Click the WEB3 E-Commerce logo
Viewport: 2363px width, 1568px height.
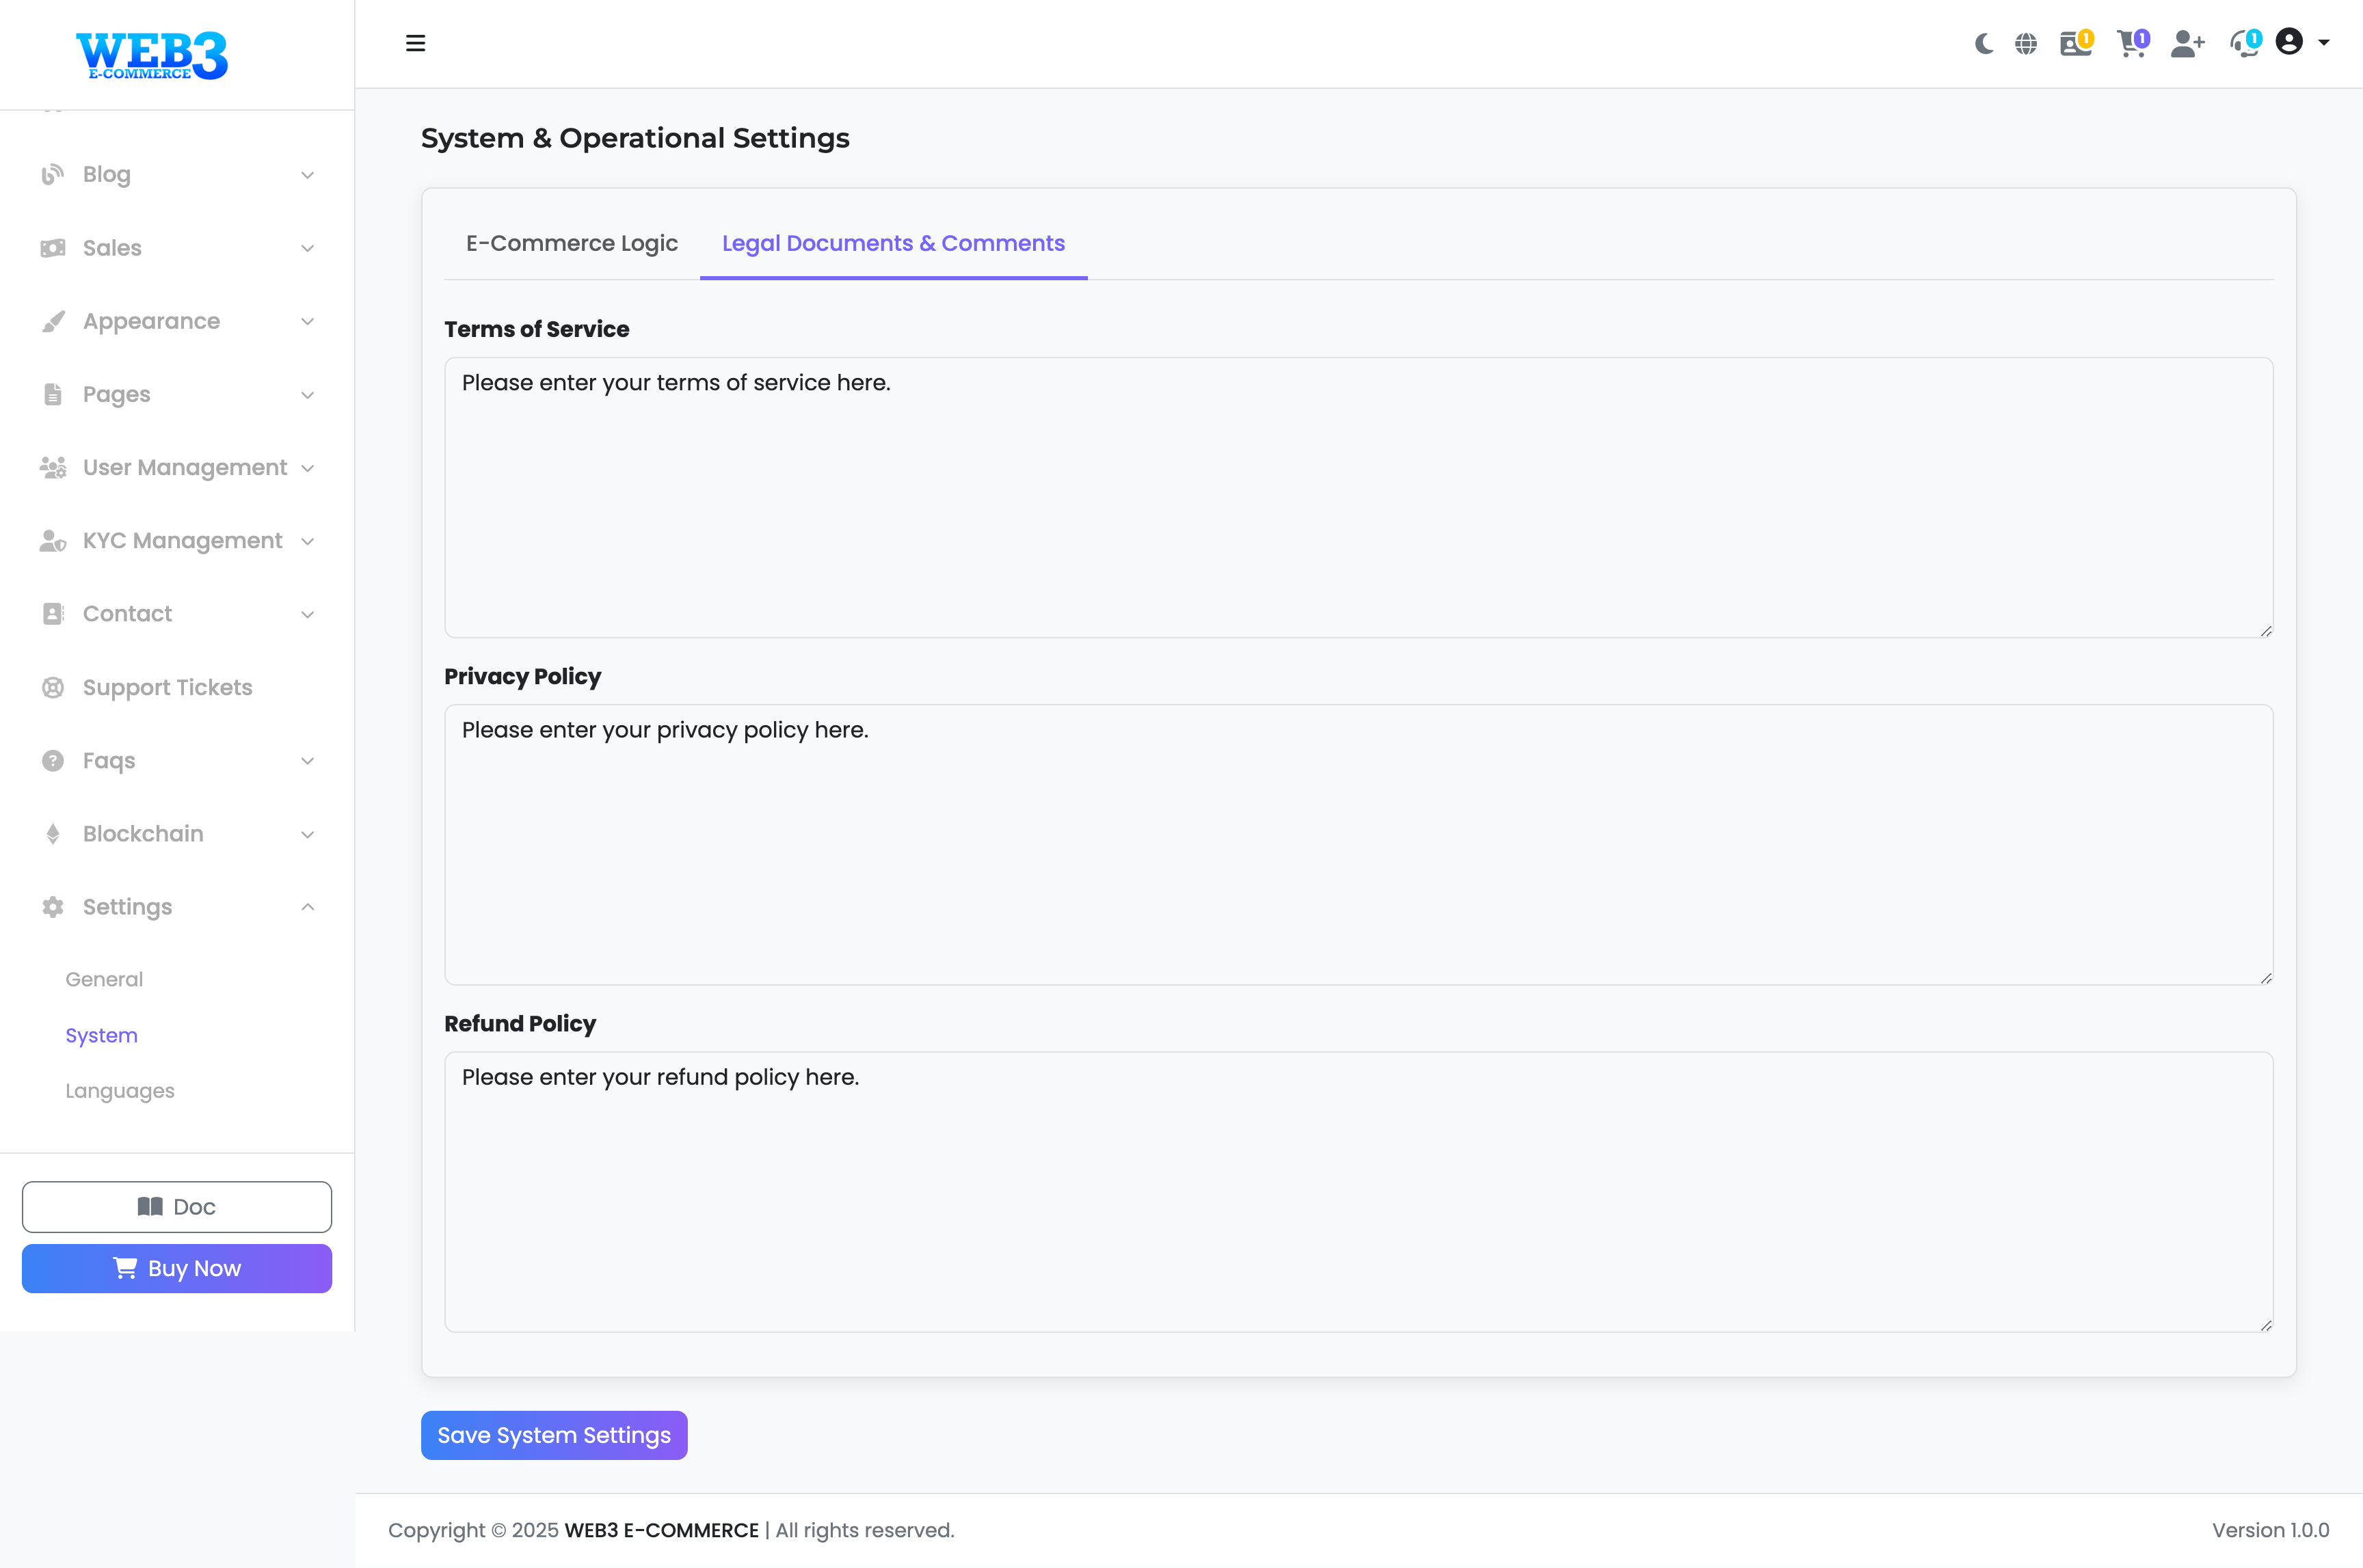tap(152, 55)
